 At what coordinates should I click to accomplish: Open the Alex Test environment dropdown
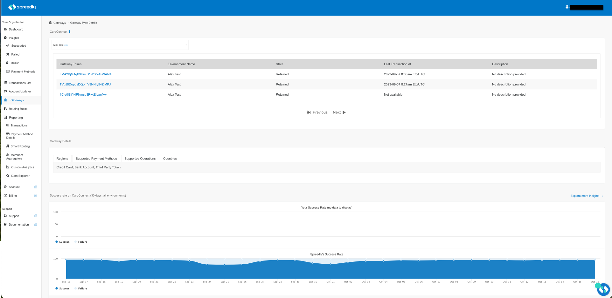point(120,45)
